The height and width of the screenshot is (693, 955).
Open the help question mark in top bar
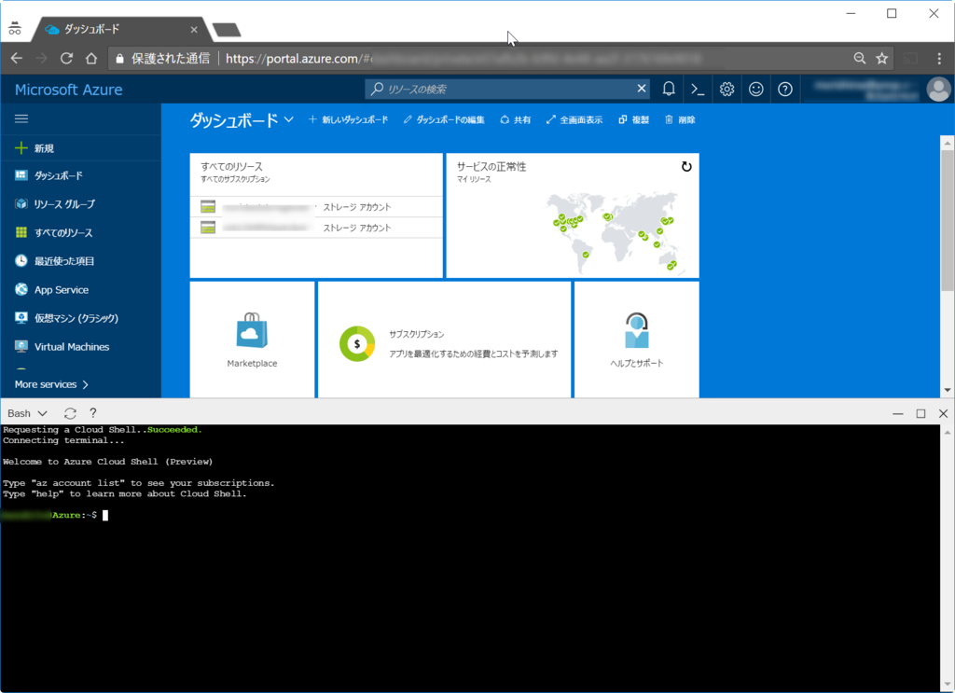(785, 90)
